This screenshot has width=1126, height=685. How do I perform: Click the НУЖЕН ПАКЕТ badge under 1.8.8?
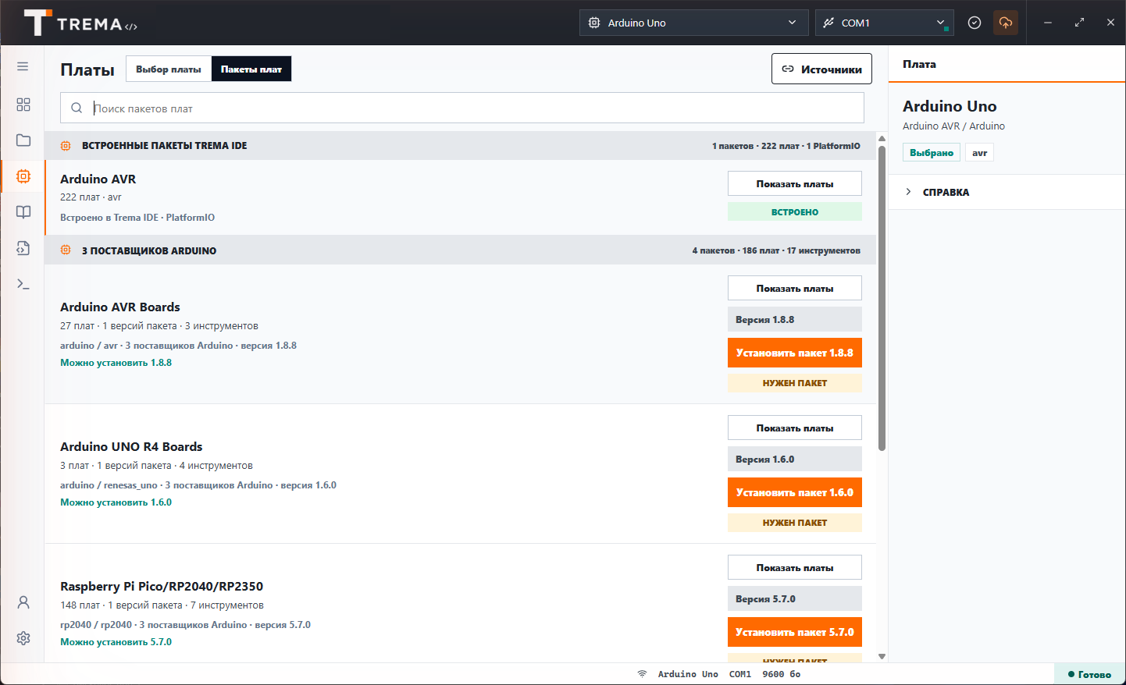(x=795, y=383)
